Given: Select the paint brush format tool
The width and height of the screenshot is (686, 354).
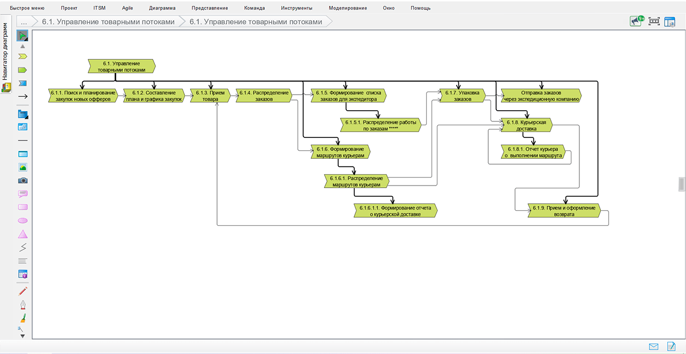Looking at the screenshot, I should [x=23, y=318].
